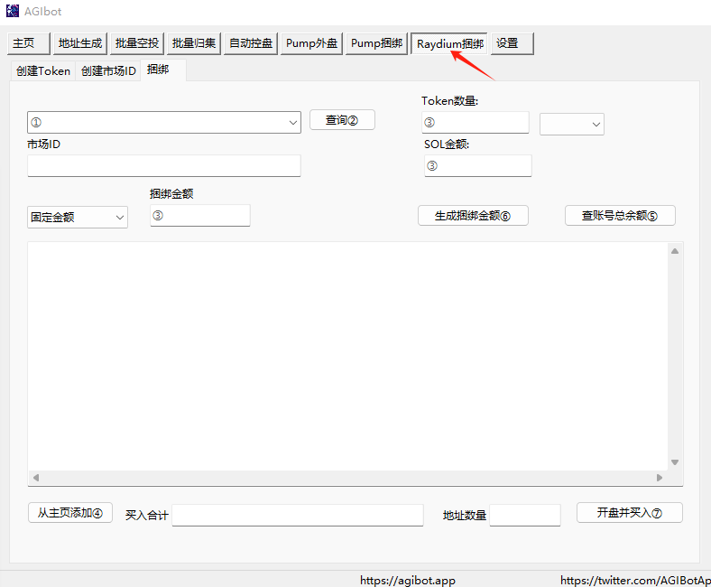Click the 查询② query button
Screen dimensions: 711x587
tap(342, 120)
